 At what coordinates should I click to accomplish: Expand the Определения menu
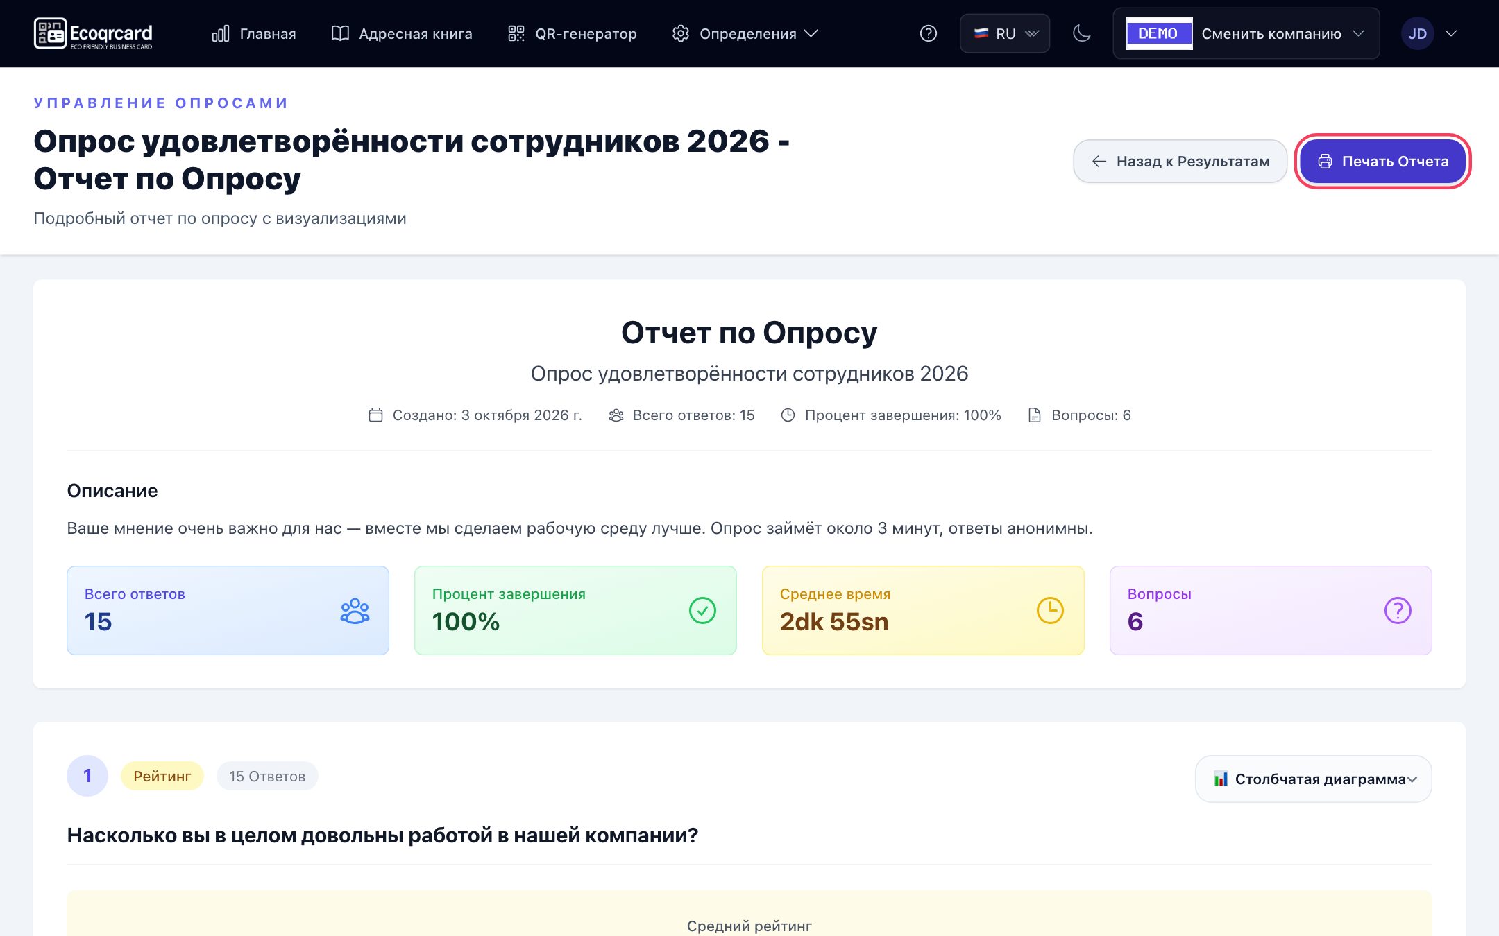745,33
